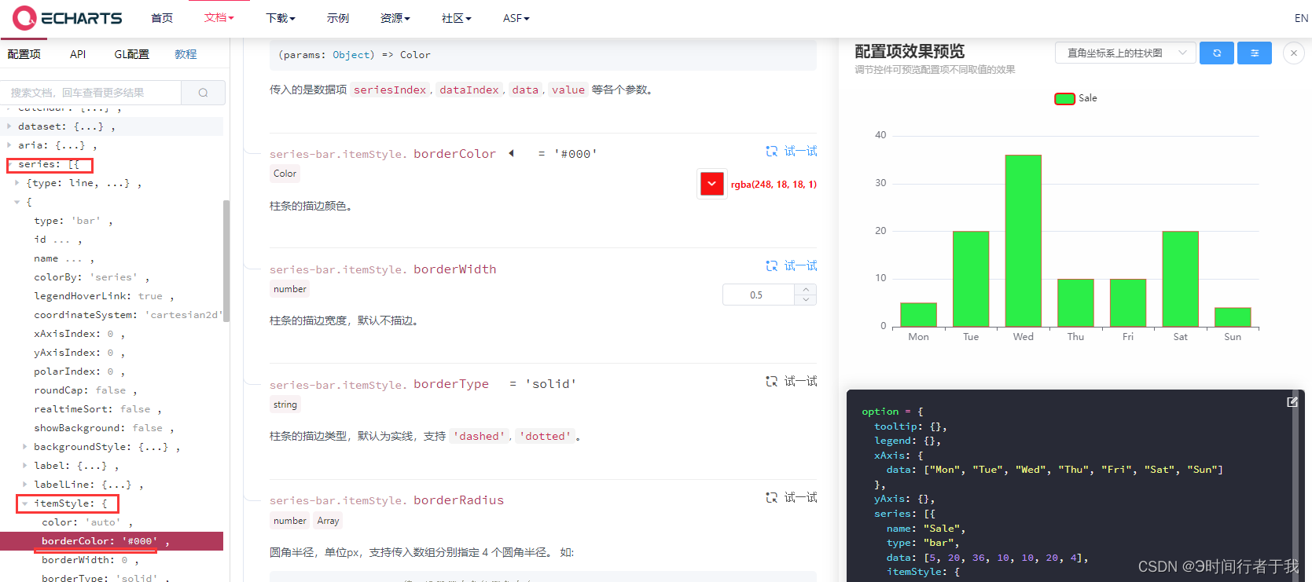Expand the type line series node

coord(17,182)
